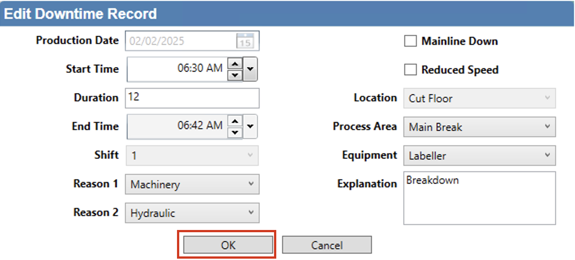Decrease End Time with the down arrow

pyautogui.click(x=234, y=132)
